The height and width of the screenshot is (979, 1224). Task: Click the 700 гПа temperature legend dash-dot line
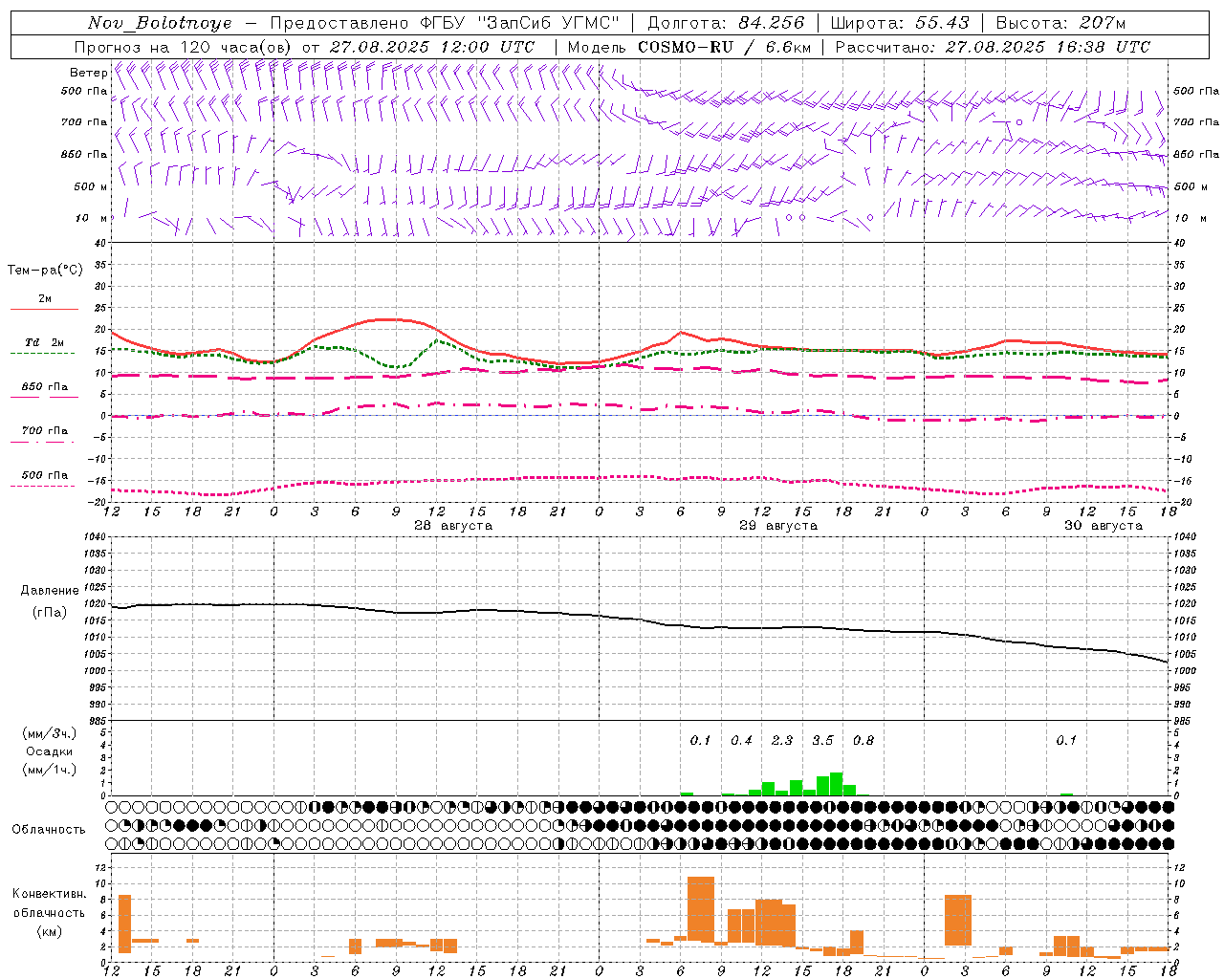[43, 442]
